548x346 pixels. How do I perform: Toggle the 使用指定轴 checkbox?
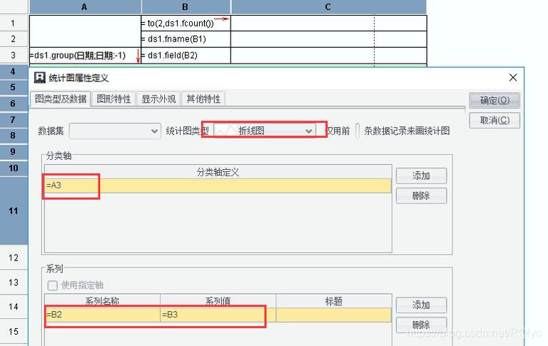click(52, 285)
